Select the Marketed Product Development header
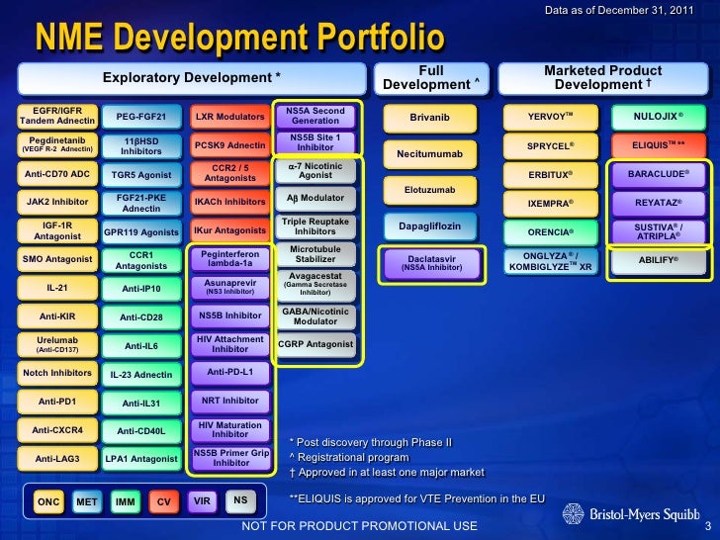The height and width of the screenshot is (540, 720). [x=603, y=78]
